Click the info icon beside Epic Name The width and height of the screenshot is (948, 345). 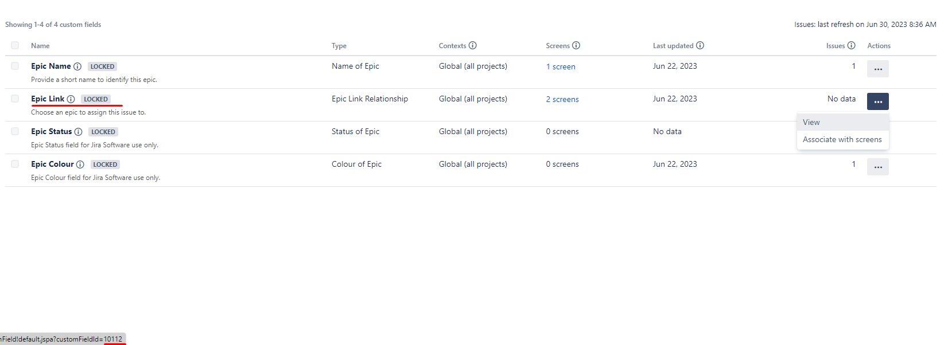77,66
